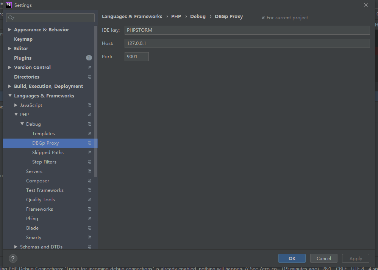Screen dimensions: 378x270
Task: Expand the Editor settings section
Action: coord(9,49)
